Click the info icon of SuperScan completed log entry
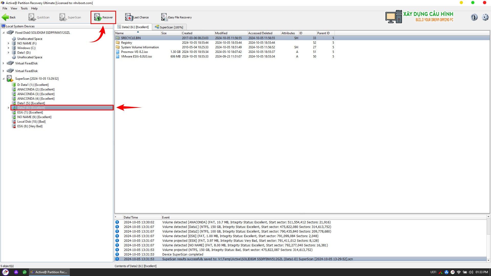Image resolution: width=491 pixels, height=276 pixels. [117, 254]
